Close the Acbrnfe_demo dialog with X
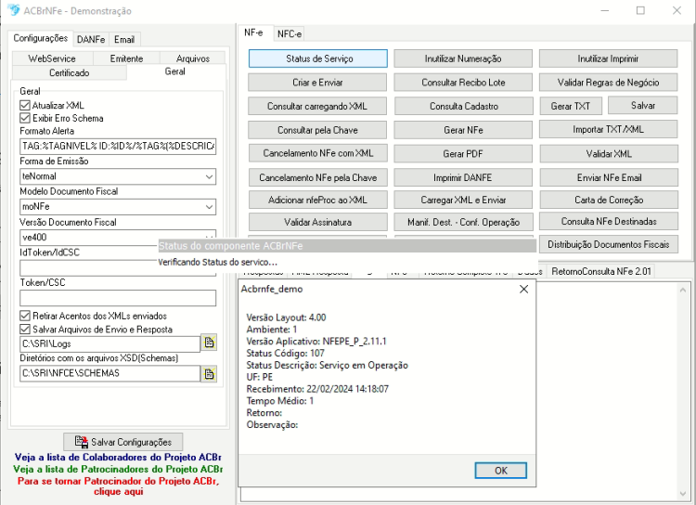 [523, 289]
